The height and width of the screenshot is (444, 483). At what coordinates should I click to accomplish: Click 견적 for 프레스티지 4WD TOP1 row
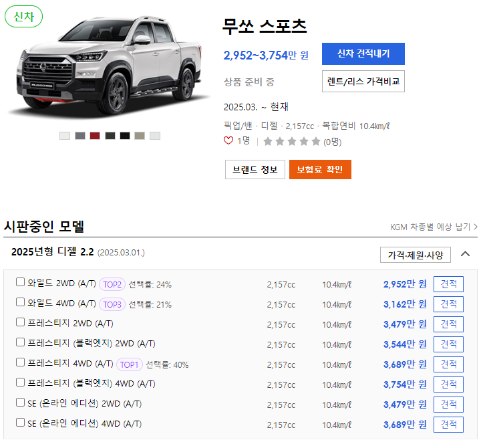(448, 364)
